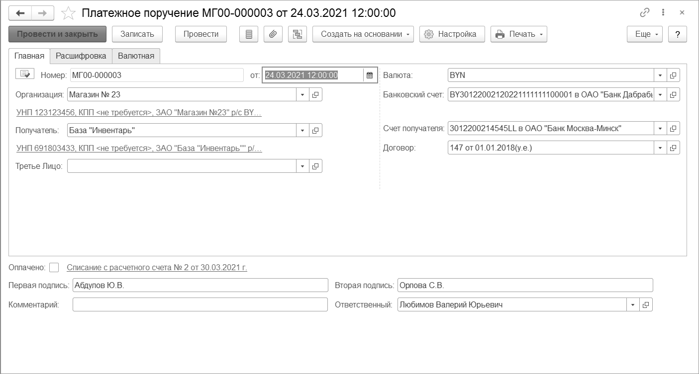Toggle the Оплачено checkbox
The height and width of the screenshot is (374, 699).
coord(54,268)
